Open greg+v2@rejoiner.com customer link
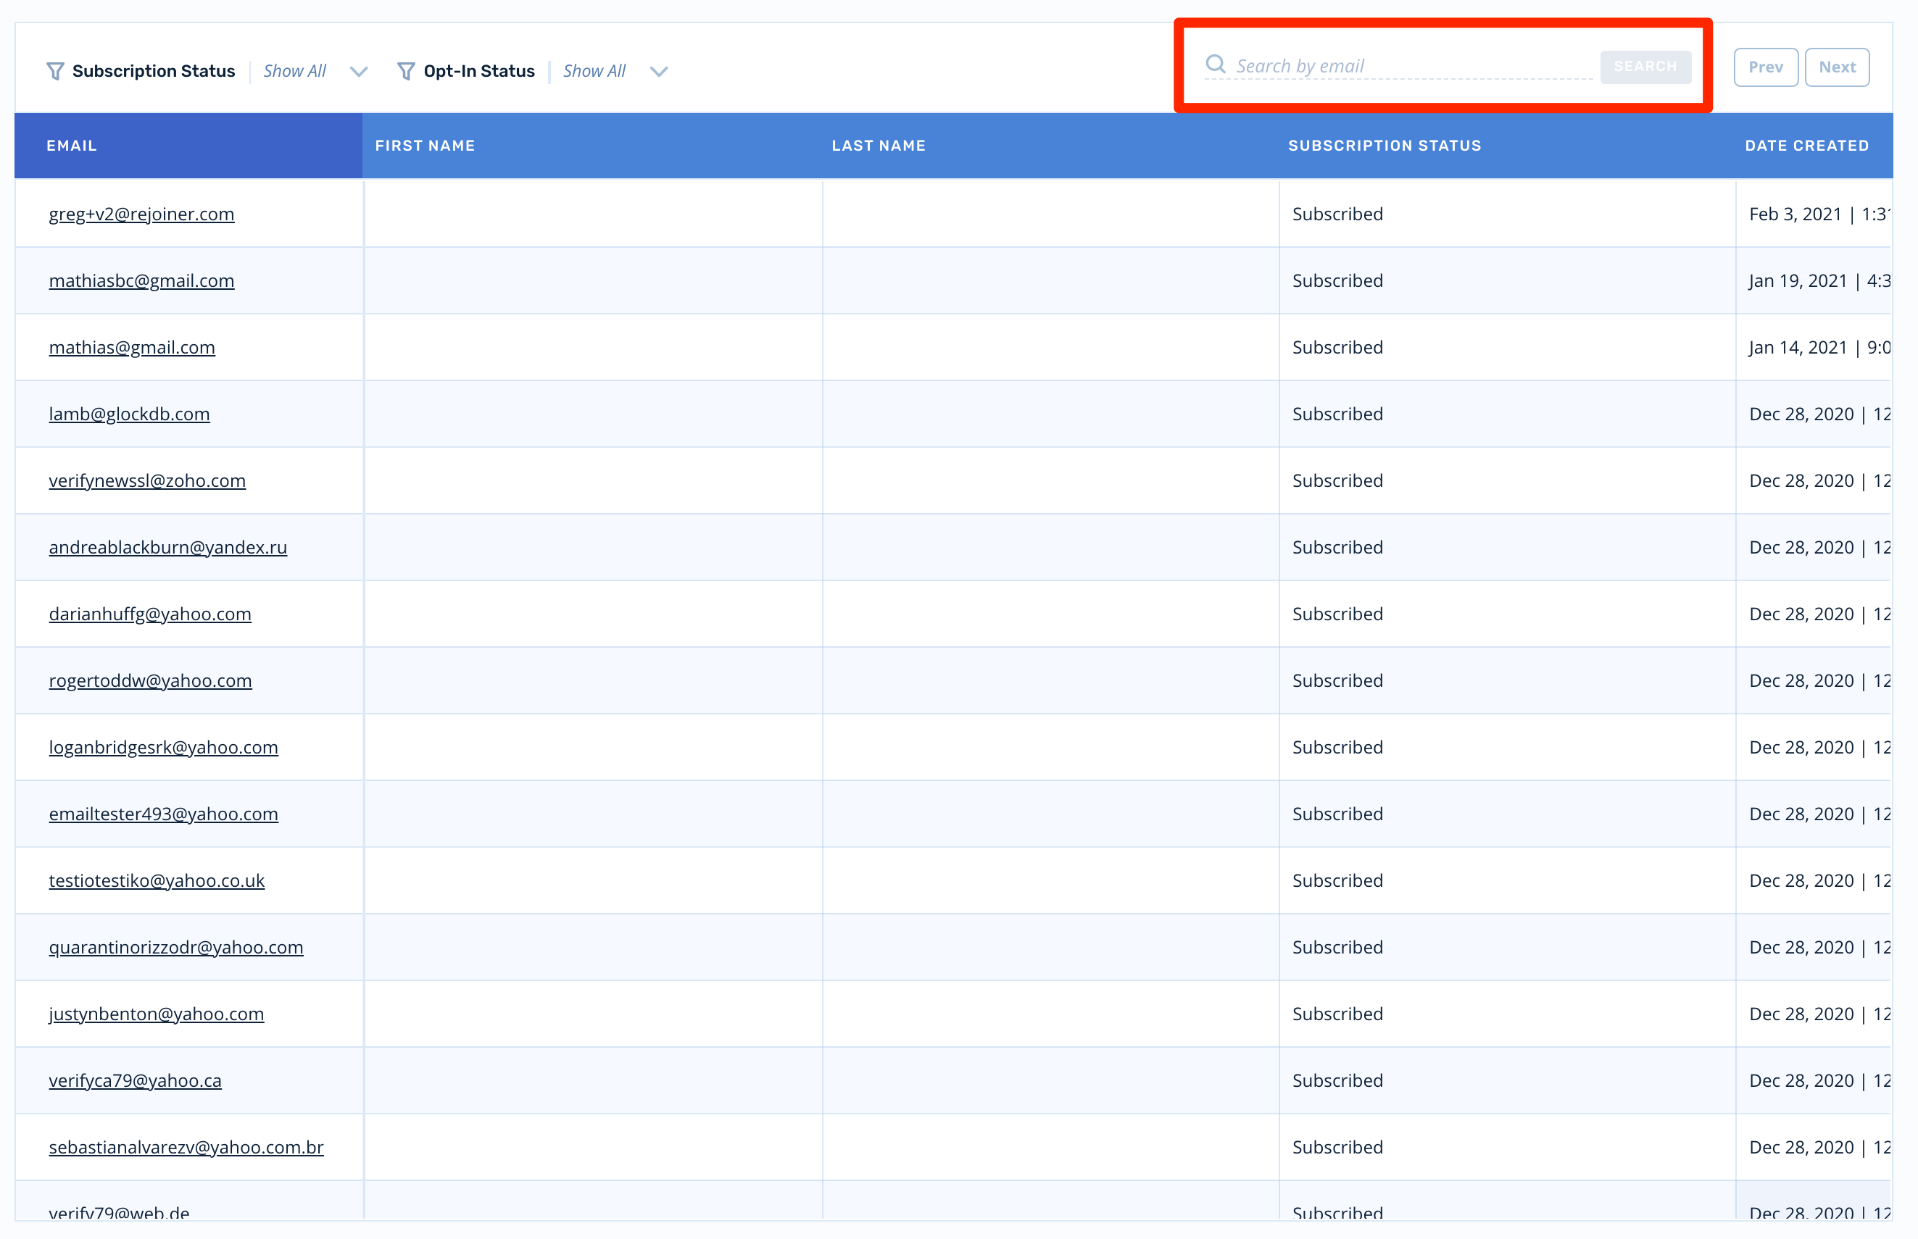This screenshot has width=1918, height=1239. [x=141, y=214]
